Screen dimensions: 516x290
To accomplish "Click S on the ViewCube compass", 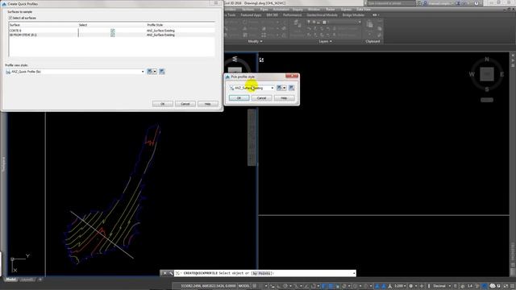I will 487,89.
